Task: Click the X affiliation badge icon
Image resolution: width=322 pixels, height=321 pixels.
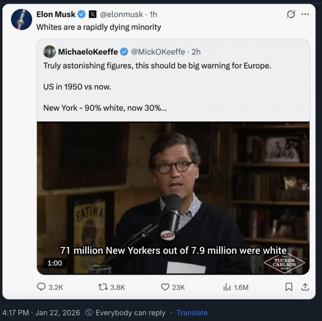Action: (92, 14)
